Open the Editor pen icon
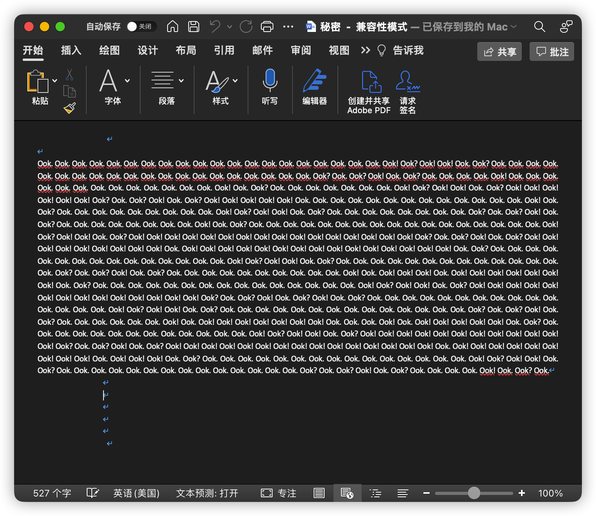Screen dimensions: 596x516 click(x=314, y=81)
